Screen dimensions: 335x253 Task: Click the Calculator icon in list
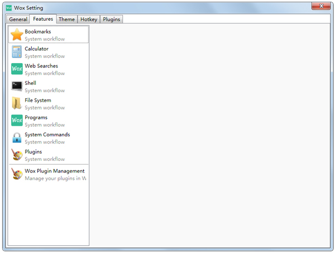click(x=17, y=52)
